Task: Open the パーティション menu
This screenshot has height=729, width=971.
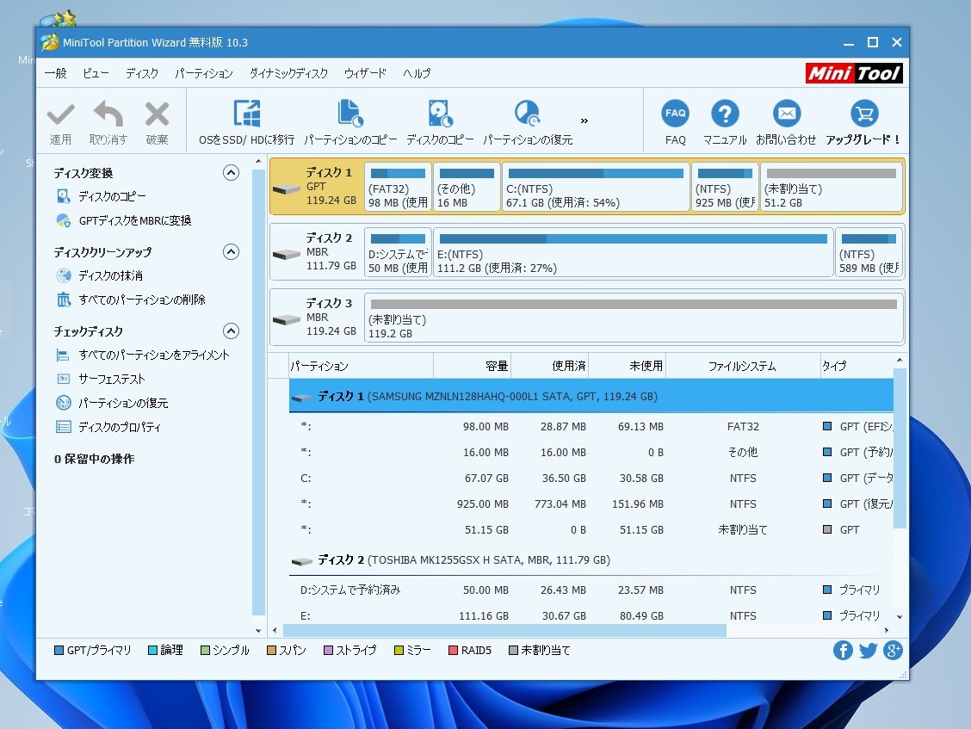Action: 203,73
